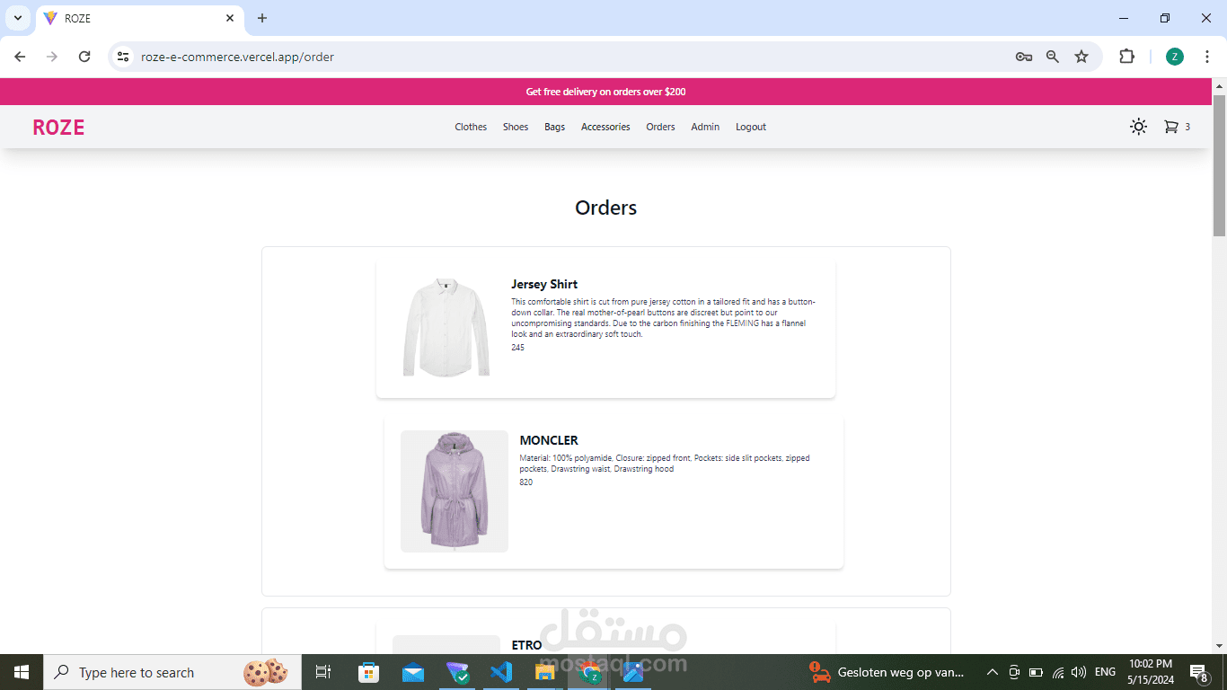
Task: Open the Photos app on the taskbar
Action: pyautogui.click(x=633, y=672)
